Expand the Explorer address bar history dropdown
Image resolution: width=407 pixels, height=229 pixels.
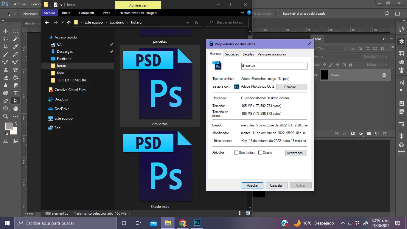(188, 22)
